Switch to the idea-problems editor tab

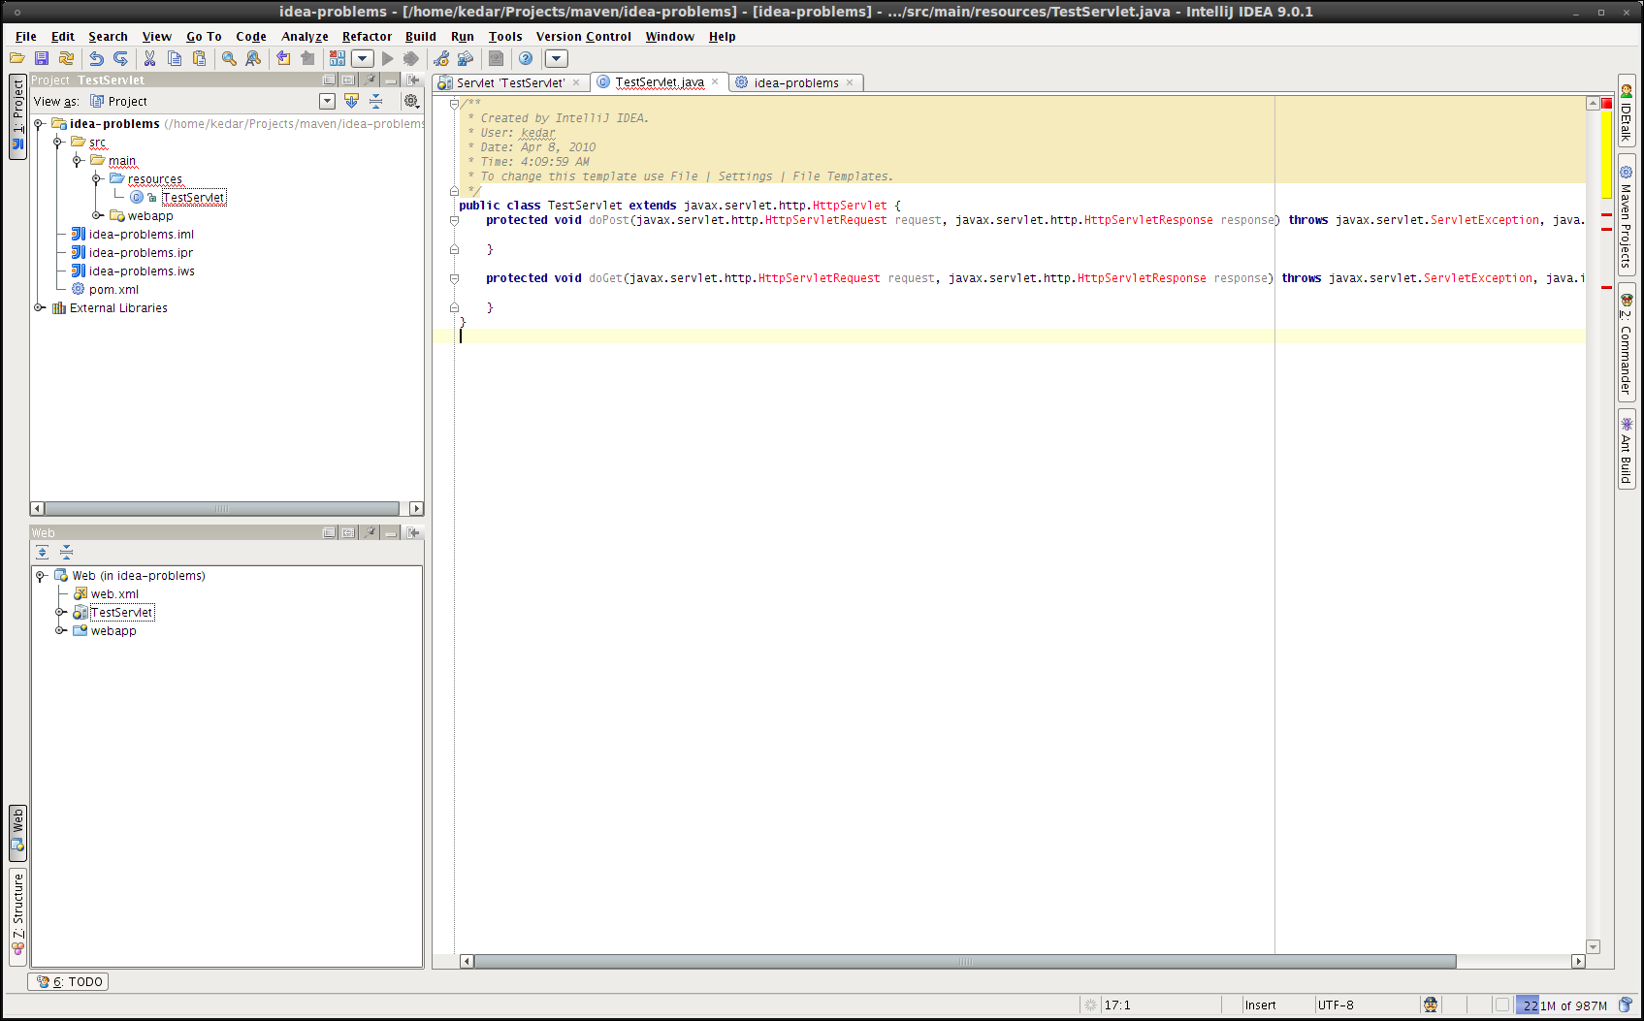point(795,82)
